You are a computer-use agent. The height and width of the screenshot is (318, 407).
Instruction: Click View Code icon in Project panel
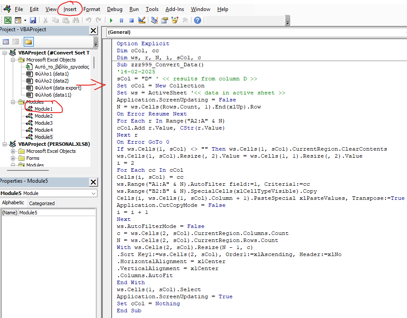tap(6, 42)
